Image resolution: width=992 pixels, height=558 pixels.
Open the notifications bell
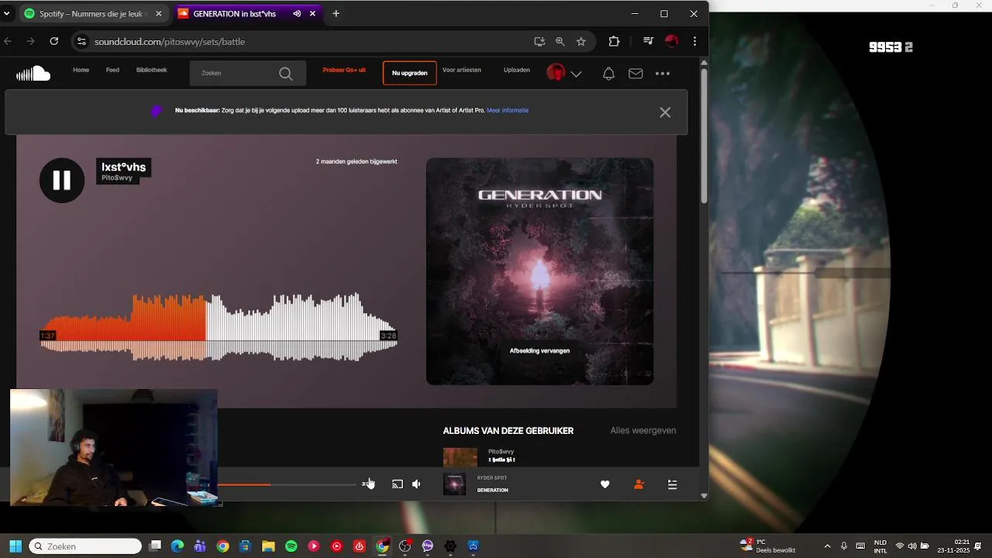[x=608, y=74]
